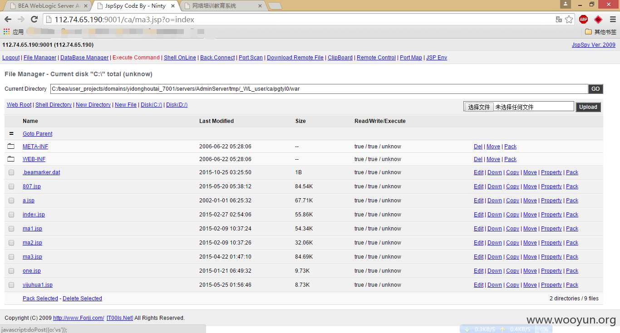Click the 选择文件 choose file button
This screenshot has width=620, height=333.
click(x=479, y=107)
